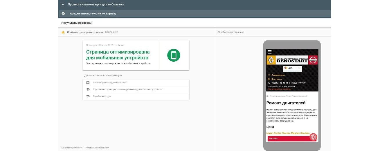Image resolution: width=389 pixels, height=151 pixels.
Task: Open the Sandero model link
Action: [x=305, y=133]
